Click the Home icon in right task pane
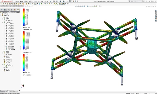157x94 pixels. [156, 11]
